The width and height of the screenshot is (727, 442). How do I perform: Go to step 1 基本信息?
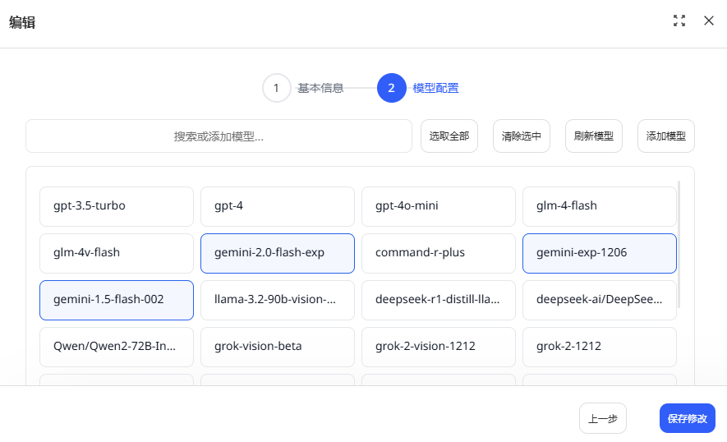point(303,88)
